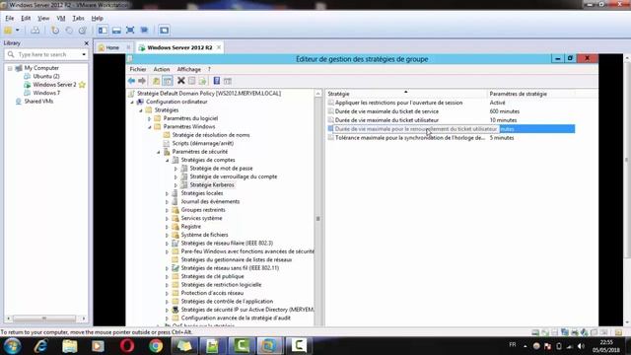Select Appliquer les restrictions pour l'ouverture de session
Screen dimensions: 631x355
tap(398, 103)
